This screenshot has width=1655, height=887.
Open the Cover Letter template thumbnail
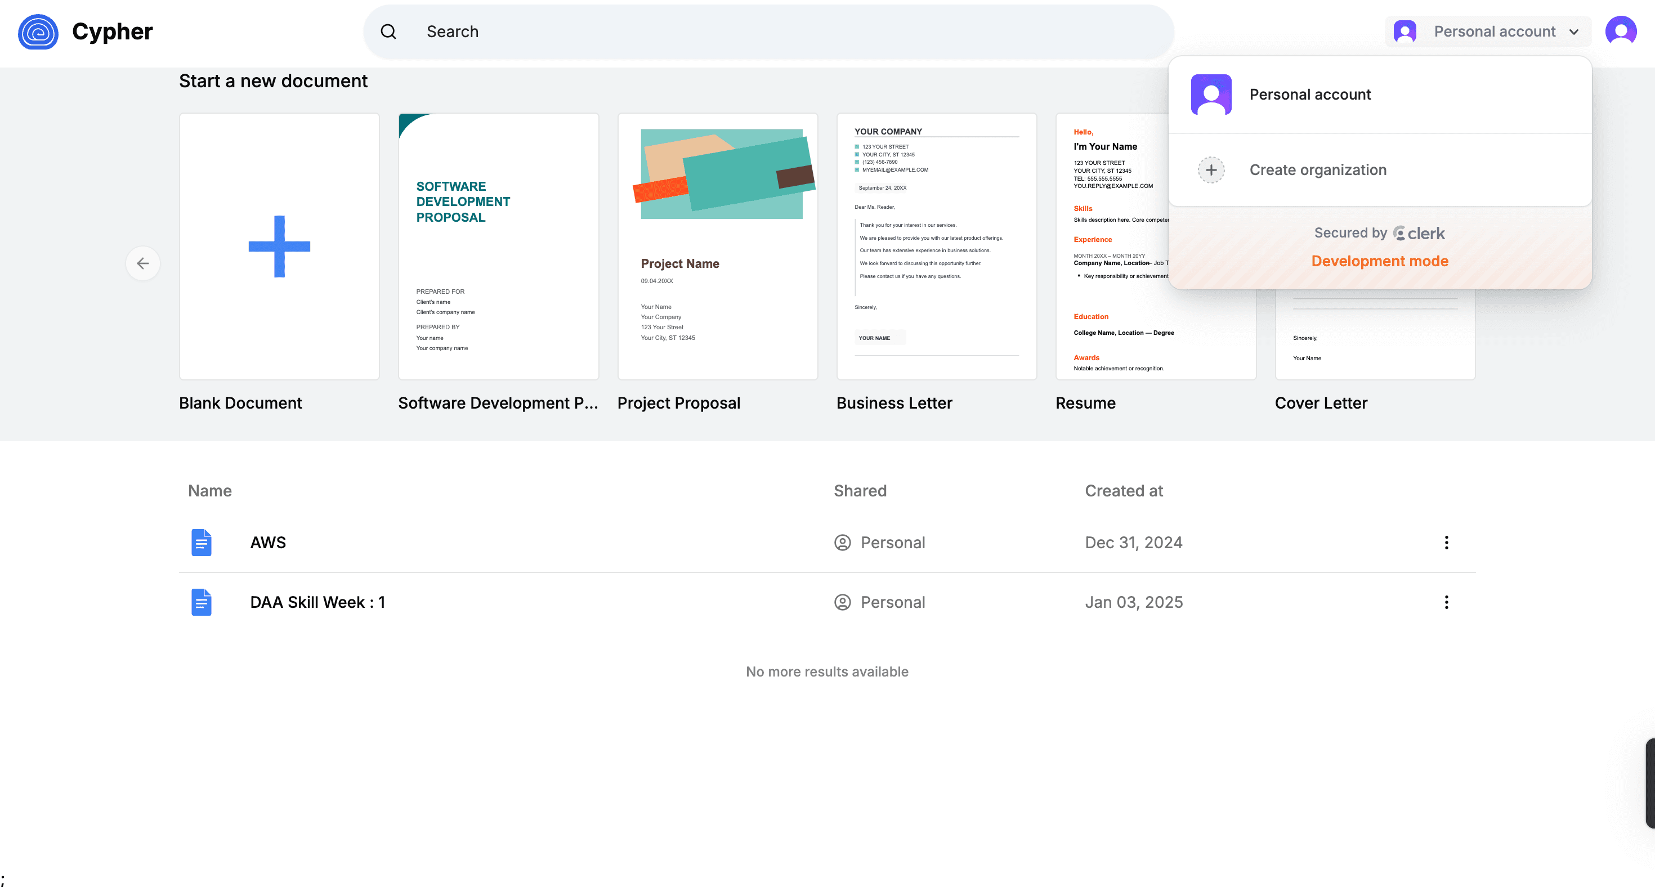(1375, 334)
